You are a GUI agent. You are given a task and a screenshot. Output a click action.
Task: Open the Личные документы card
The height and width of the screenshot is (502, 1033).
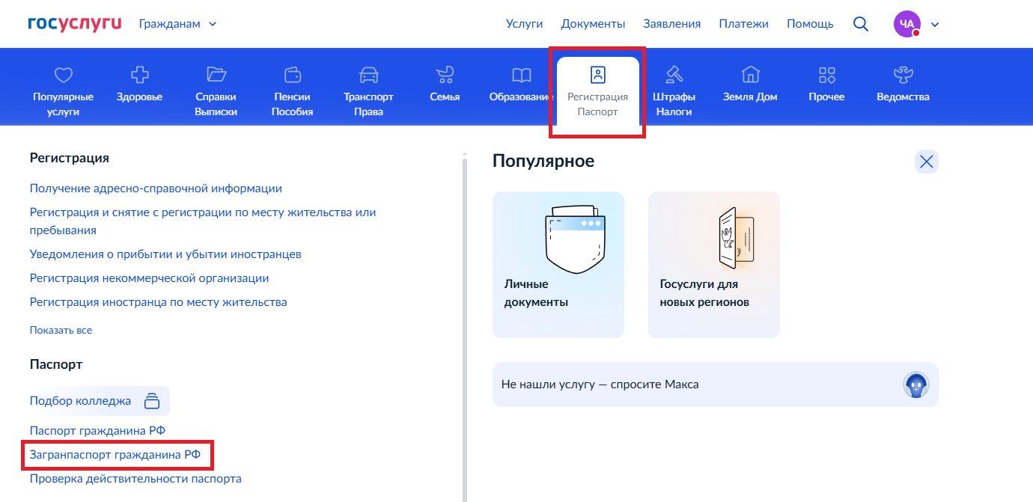pos(558,265)
